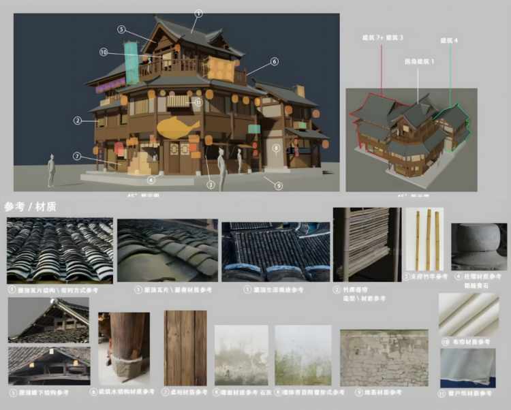Select callout marker 7 near the counter
This screenshot has height=410, width=511.
(77, 157)
